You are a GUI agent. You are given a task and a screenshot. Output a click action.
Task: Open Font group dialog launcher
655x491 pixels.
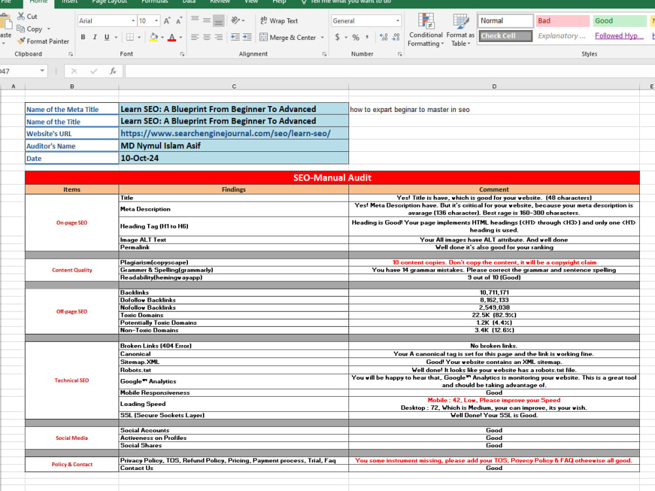[182, 54]
